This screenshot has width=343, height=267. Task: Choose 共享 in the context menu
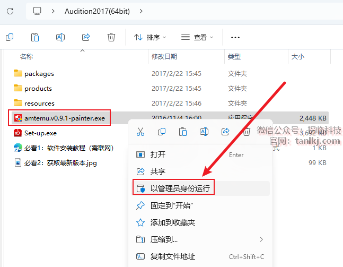tap(200, 171)
